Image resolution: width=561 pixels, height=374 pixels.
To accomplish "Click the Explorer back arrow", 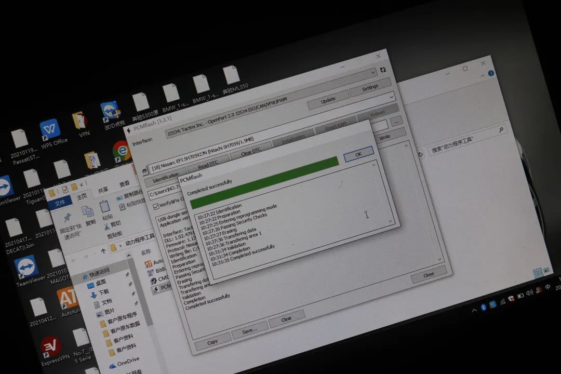I will (74, 260).
